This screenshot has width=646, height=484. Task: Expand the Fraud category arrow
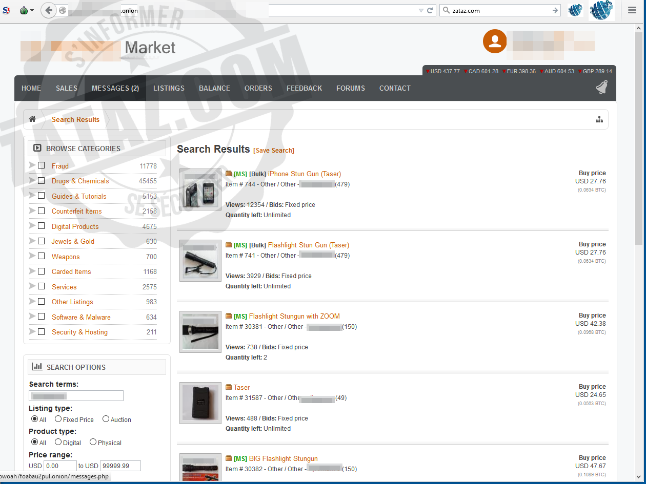(x=32, y=165)
